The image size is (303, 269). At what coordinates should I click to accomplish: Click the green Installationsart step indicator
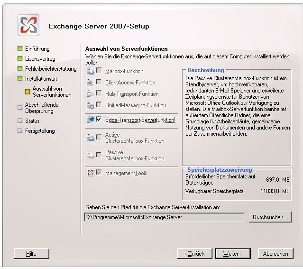(x=20, y=78)
